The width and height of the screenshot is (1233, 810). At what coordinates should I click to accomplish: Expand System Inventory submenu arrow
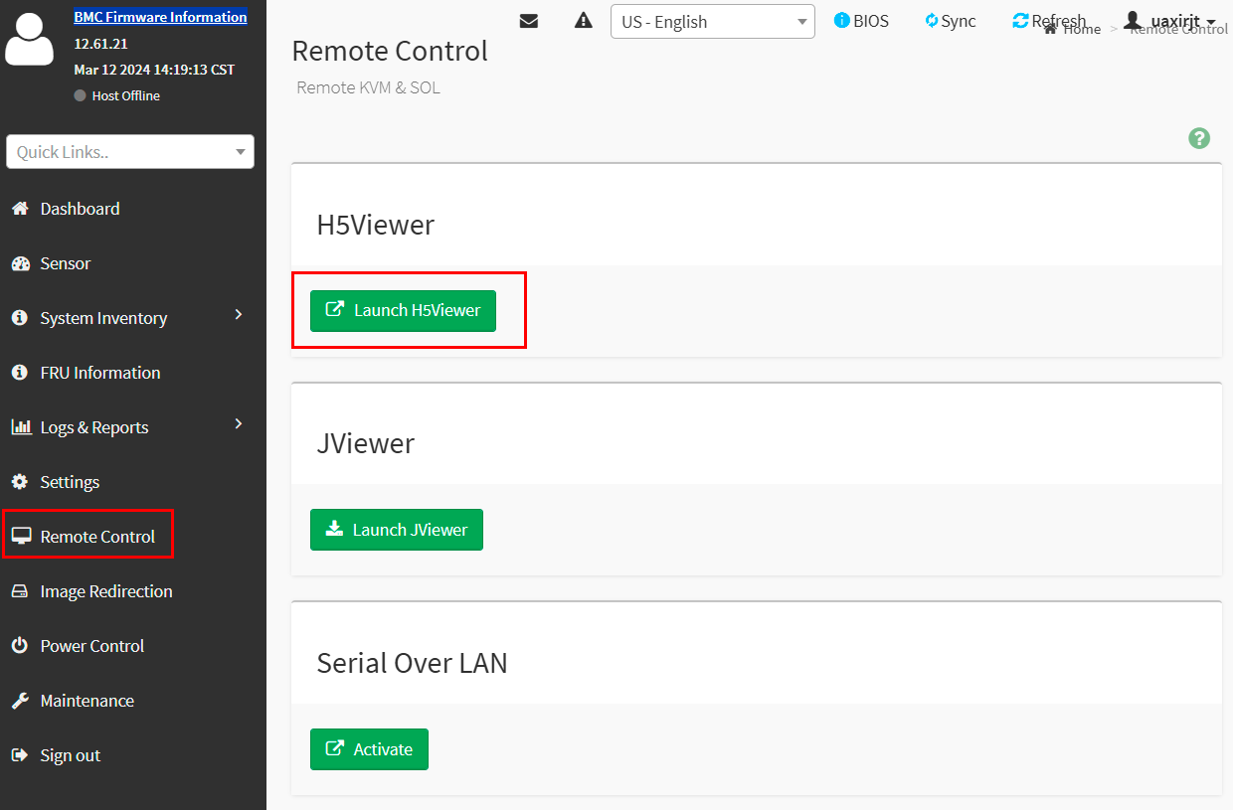(239, 315)
